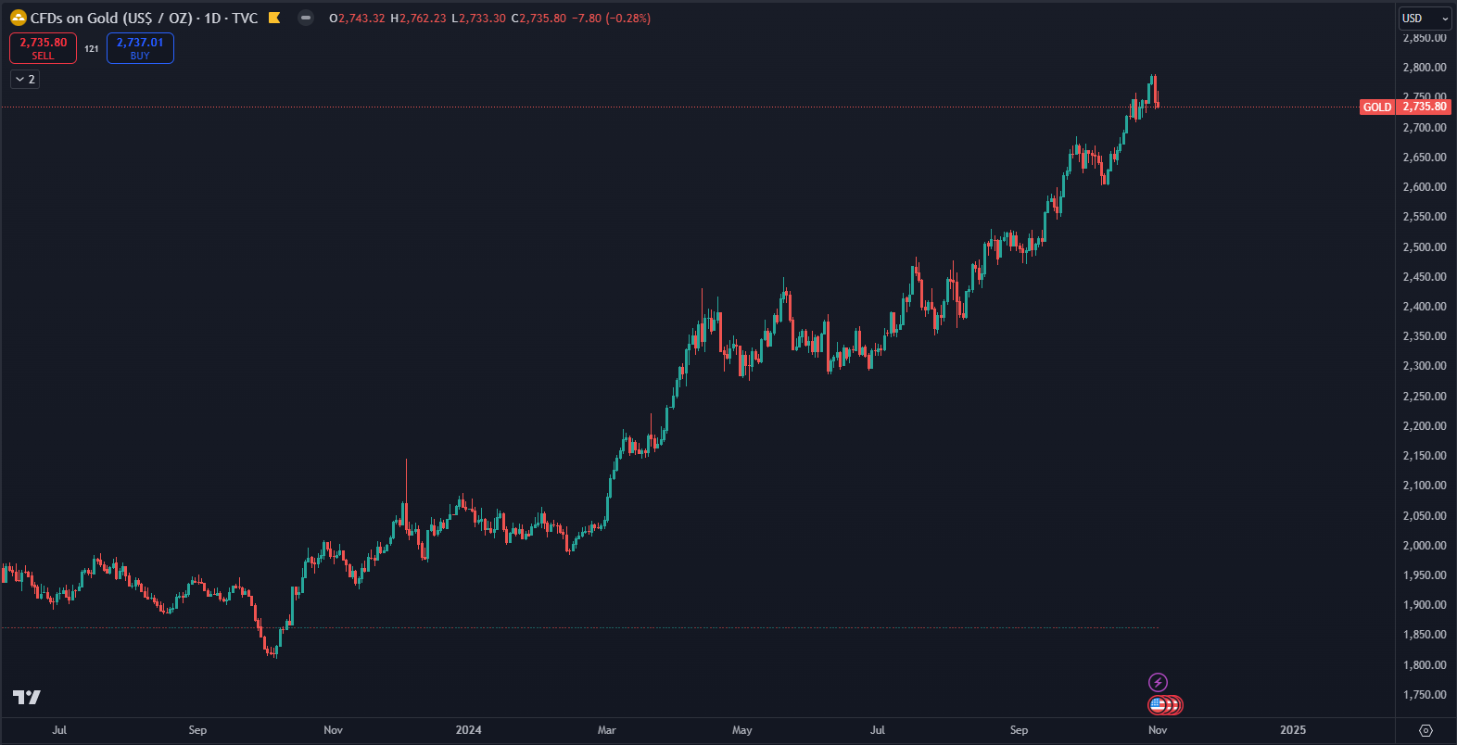Viewport: 1457px width, 745px height.
Task: Click the 2,735.80 current price axis label
Action: tap(1425, 107)
